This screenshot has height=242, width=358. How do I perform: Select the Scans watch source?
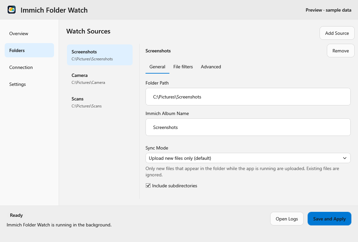99,102
